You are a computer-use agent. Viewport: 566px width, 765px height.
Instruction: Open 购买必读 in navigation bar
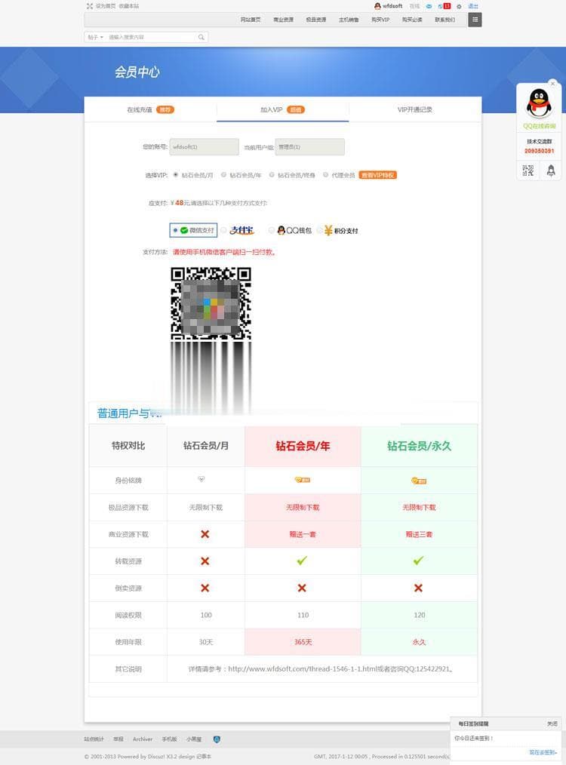click(x=412, y=20)
